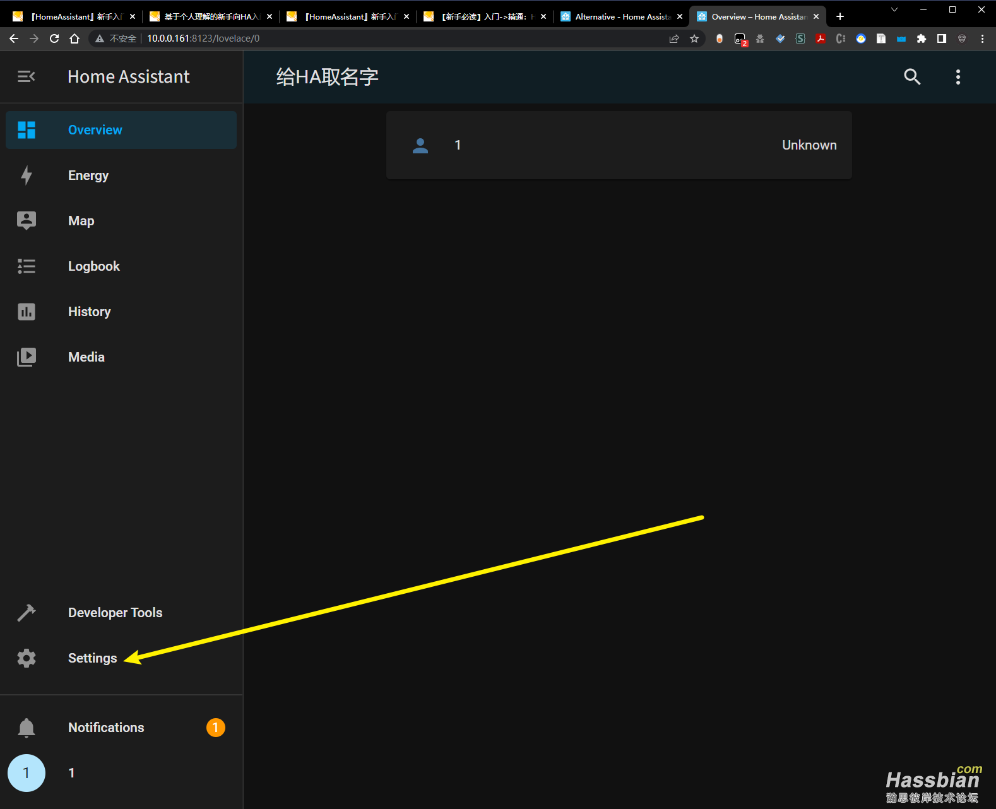The width and height of the screenshot is (996, 809).
Task: Switch to the 新手必读 forum tab
Action: pyautogui.click(x=485, y=16)
